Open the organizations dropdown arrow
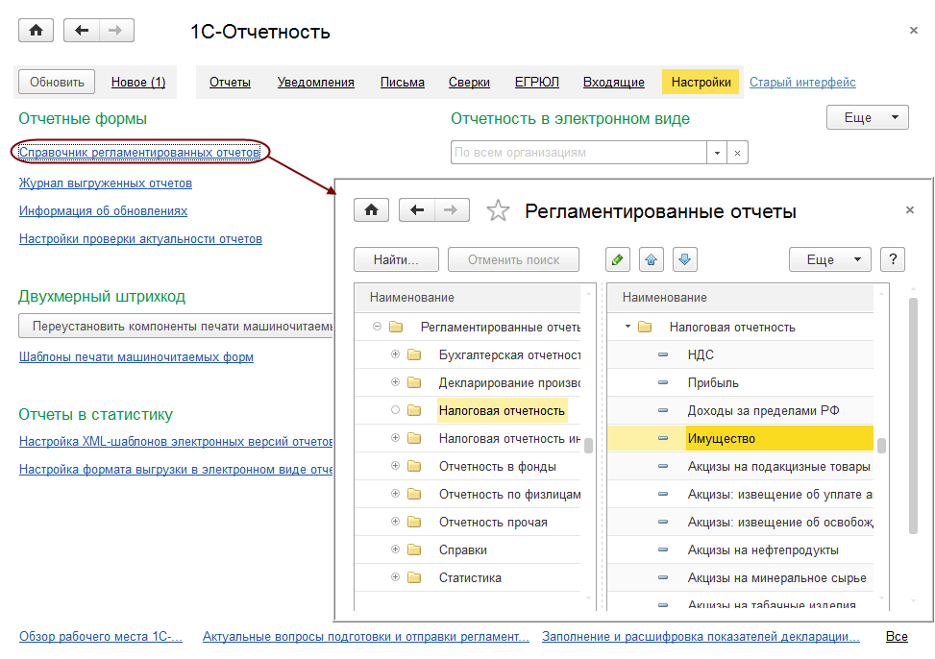 tap(717, 153)
